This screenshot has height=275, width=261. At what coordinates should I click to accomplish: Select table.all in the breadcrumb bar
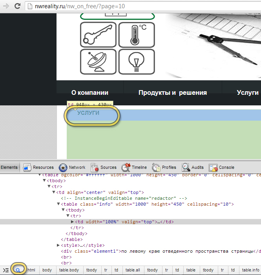pos(133,270)
